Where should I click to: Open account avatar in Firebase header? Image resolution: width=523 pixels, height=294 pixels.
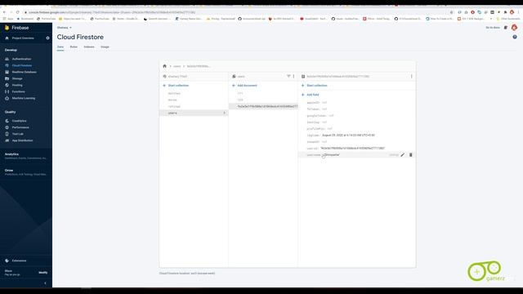coord(514,28)
